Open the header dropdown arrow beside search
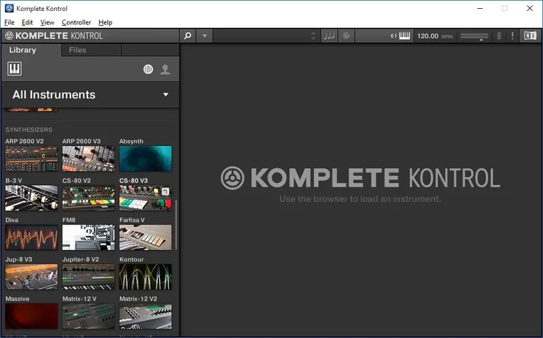 click(204, 36)
